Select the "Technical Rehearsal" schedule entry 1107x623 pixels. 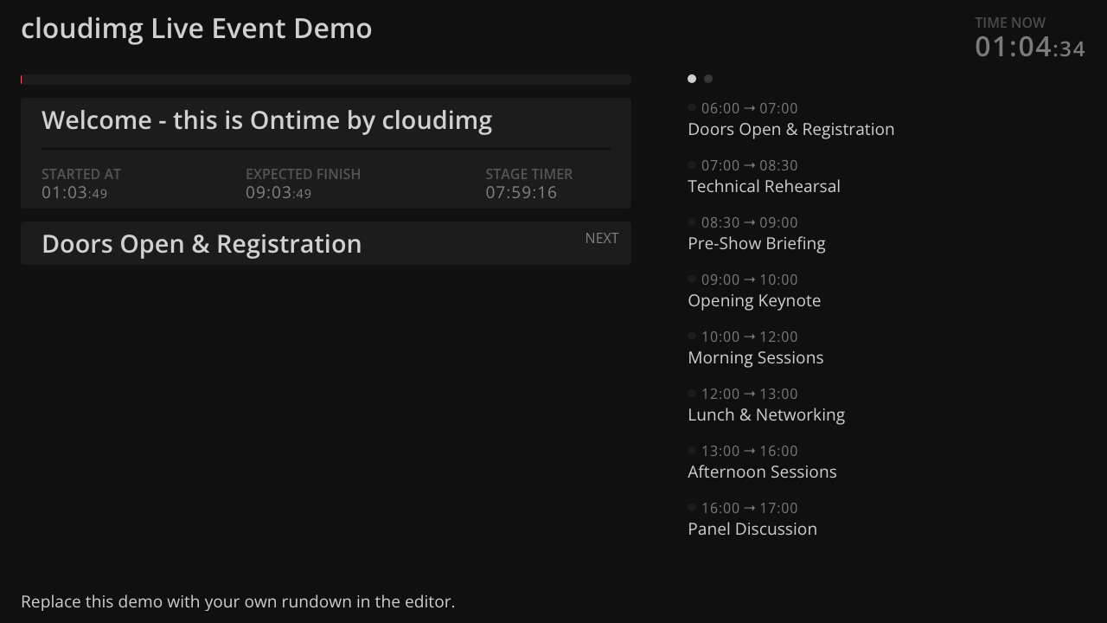[x=764, y=187]
